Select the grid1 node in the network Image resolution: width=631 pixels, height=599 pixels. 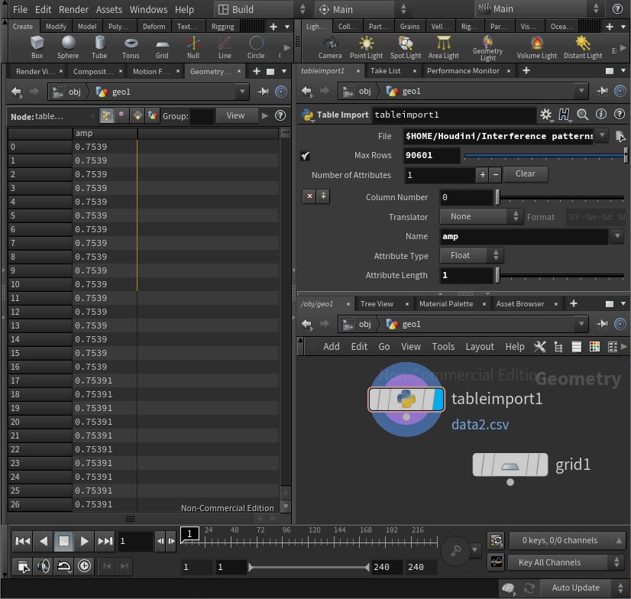(x=510, y=465)
